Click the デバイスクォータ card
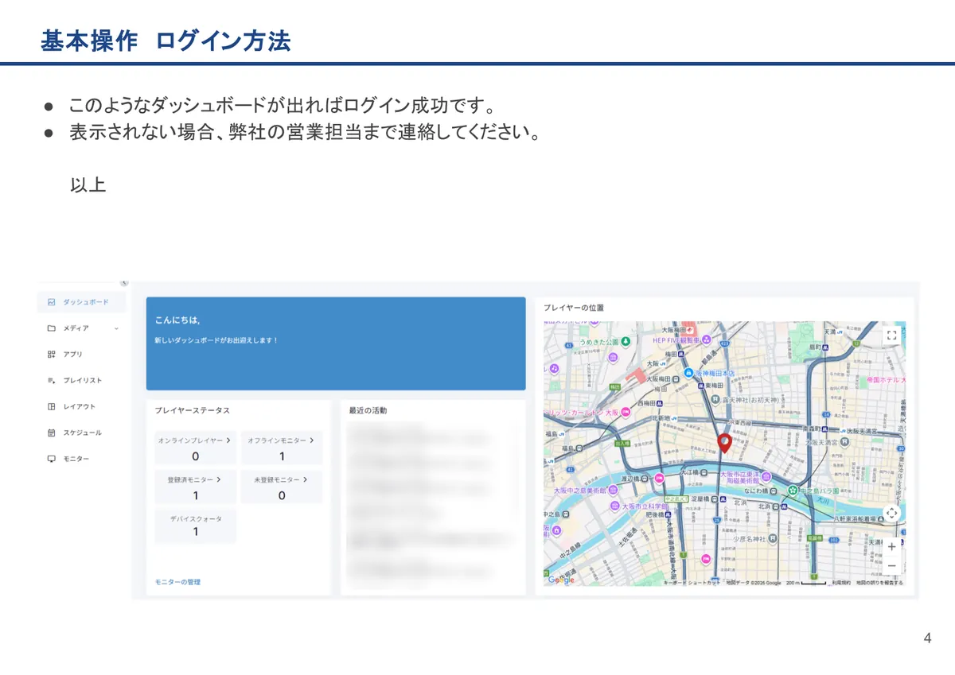Image resolution: width=955 pixels, height=675 pixels. coord(196,526)
